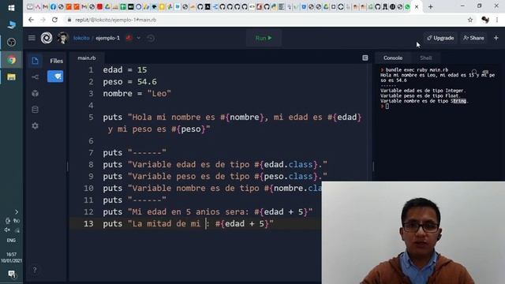
Task: Expand the repl name dropdown chevron
Action: pos(139,38)
